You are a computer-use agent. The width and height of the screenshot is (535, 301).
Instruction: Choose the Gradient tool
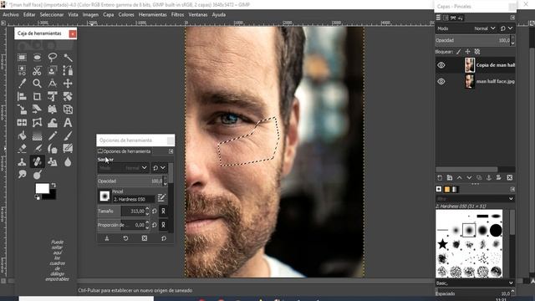37,135
